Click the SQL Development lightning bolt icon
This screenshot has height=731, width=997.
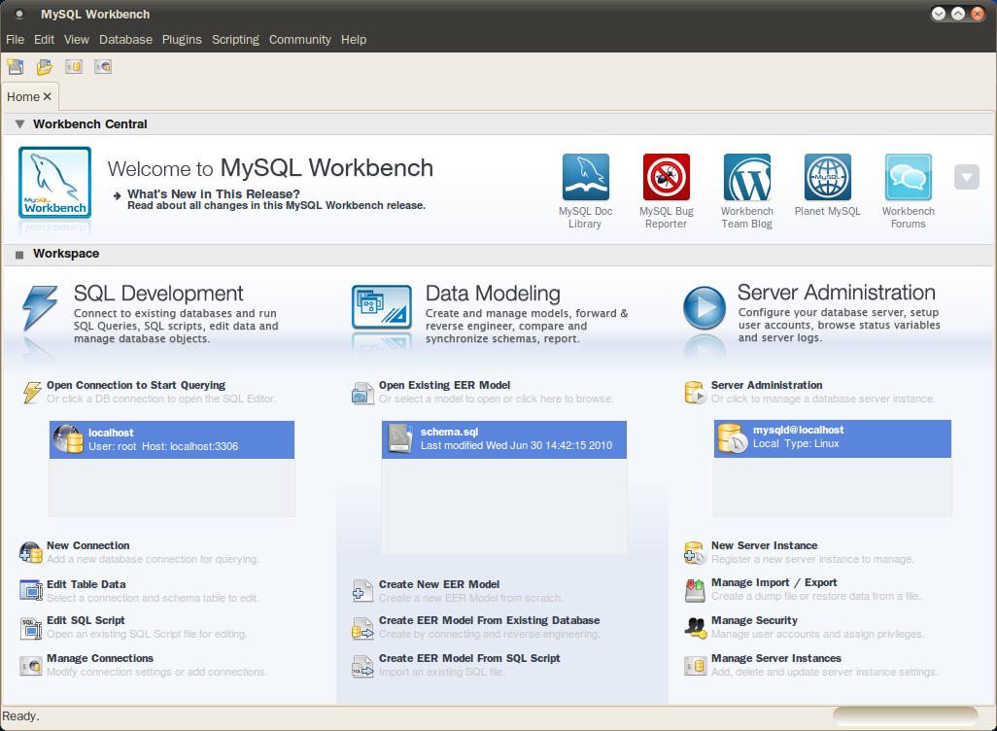pos(40,308)
